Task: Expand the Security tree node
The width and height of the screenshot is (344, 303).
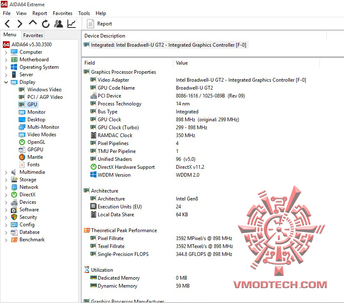Action: 6,217
